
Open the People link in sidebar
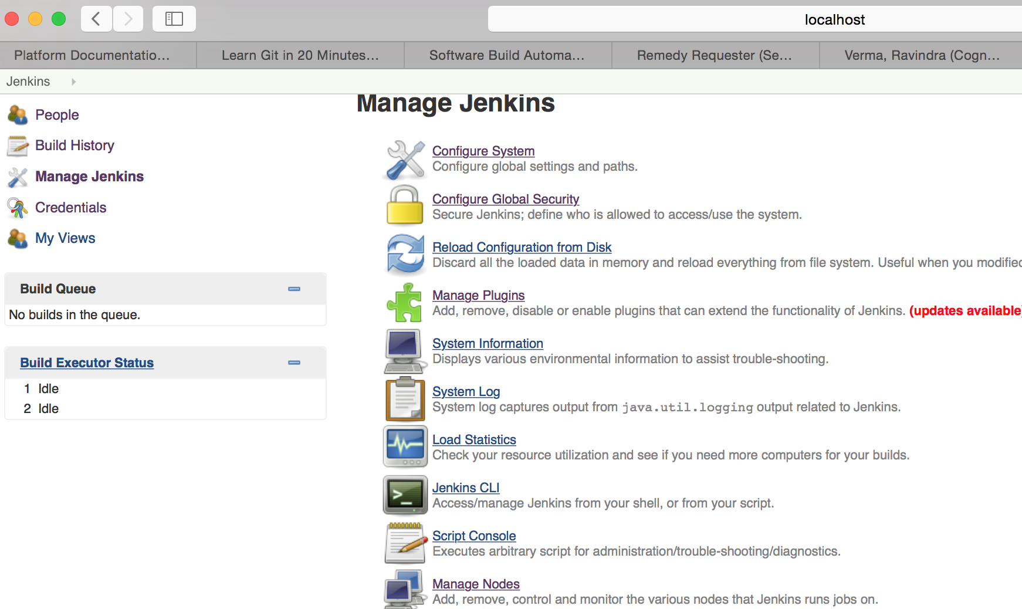point(57,115)
